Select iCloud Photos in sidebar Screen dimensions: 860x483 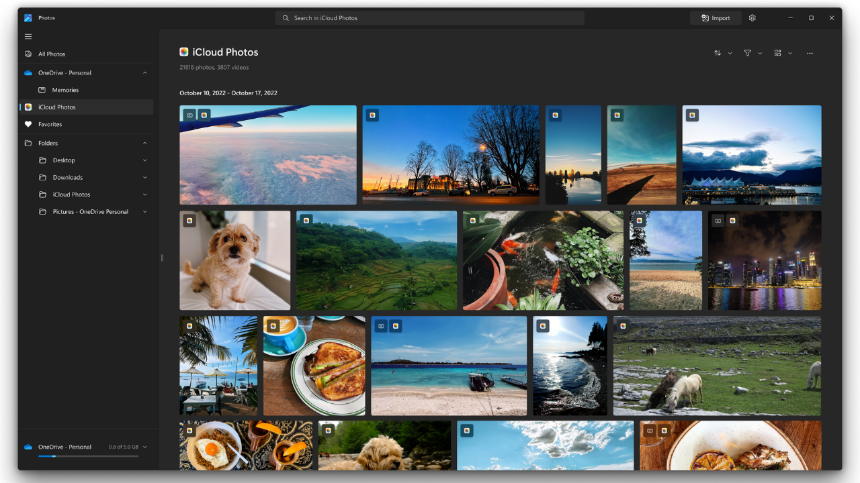(86, 107)
